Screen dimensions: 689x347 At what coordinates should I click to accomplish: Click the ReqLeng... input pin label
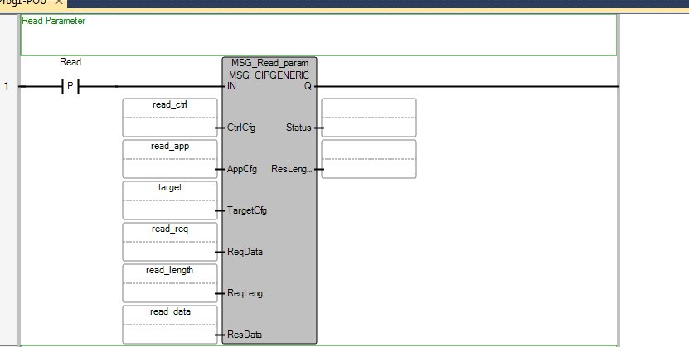pos(247,293)
